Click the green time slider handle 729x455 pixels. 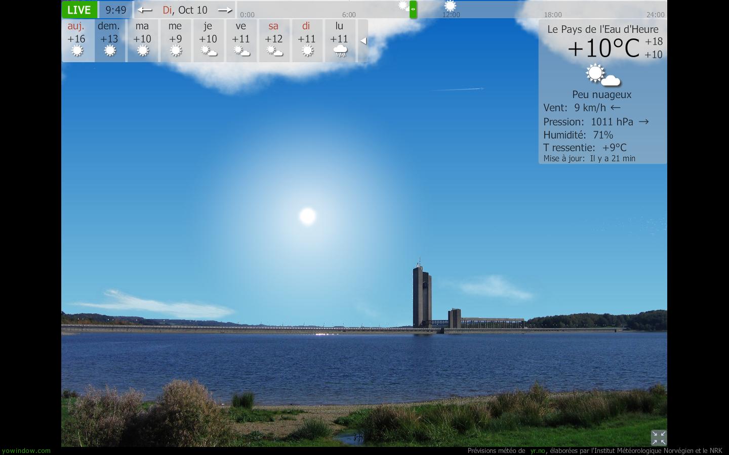click(413, 9)
